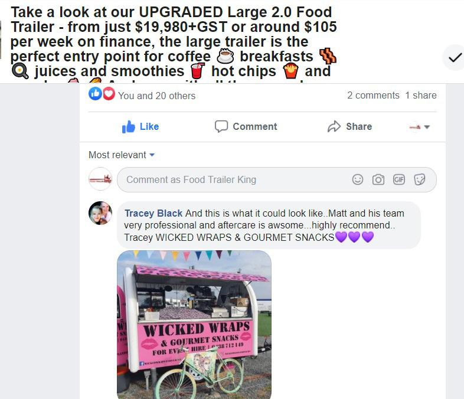Image resolution: width=464 pixels, height=399 pixels.
Task: Click the blue like reaction icon
Action: pyautogui.click(x=95, y=94)
